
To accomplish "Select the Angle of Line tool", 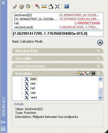I will point(51,7).
